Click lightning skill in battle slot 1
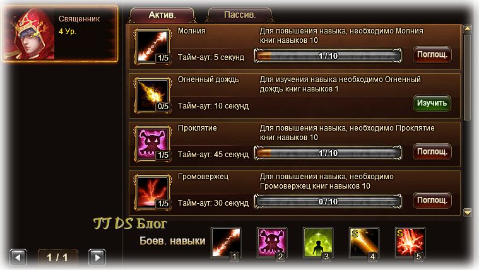The height and width of the screenshot is (270, 479). coord(226,243)
